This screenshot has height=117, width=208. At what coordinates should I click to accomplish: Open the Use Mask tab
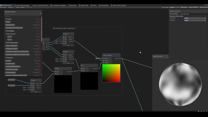[x=72, y=5]
